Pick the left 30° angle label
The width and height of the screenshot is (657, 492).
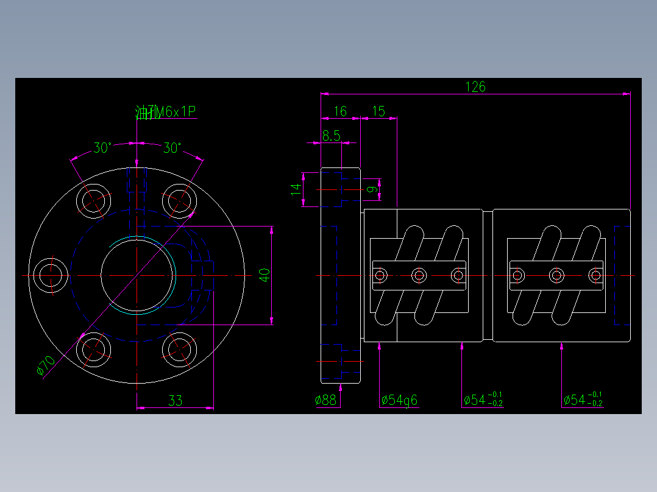pos(102,148)
